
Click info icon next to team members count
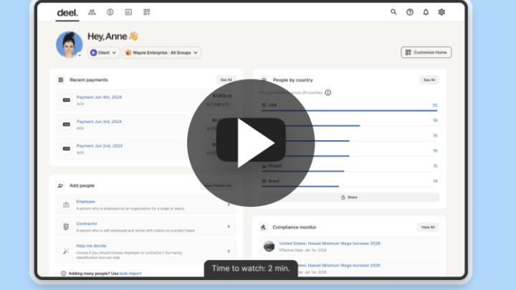click(x=328, y=92)
